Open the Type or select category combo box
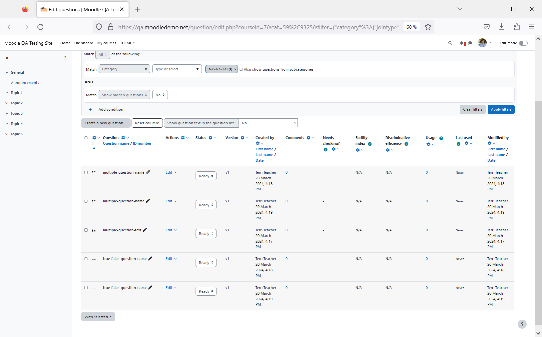Viewport: 542px width, 337px height. (x=177, y=69)
